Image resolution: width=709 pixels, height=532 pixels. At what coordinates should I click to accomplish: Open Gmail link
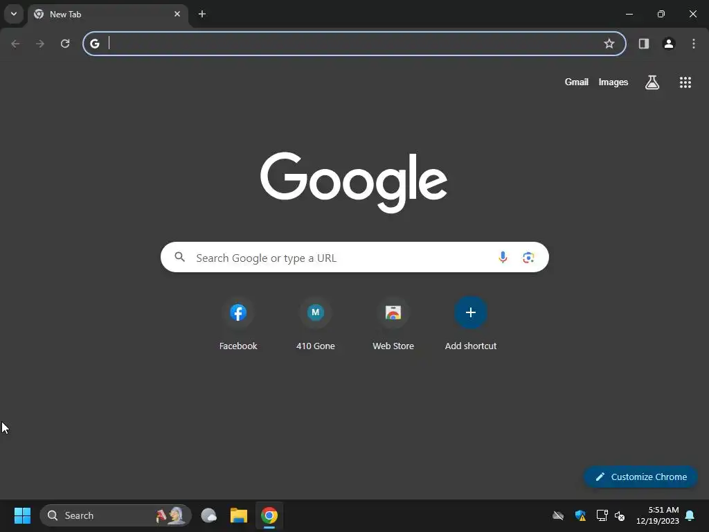(577, 82)
